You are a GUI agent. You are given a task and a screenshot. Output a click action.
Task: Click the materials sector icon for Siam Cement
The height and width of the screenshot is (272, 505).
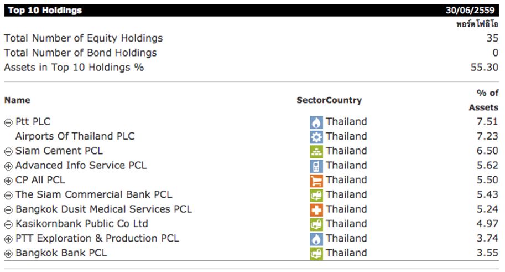[316, 151]
